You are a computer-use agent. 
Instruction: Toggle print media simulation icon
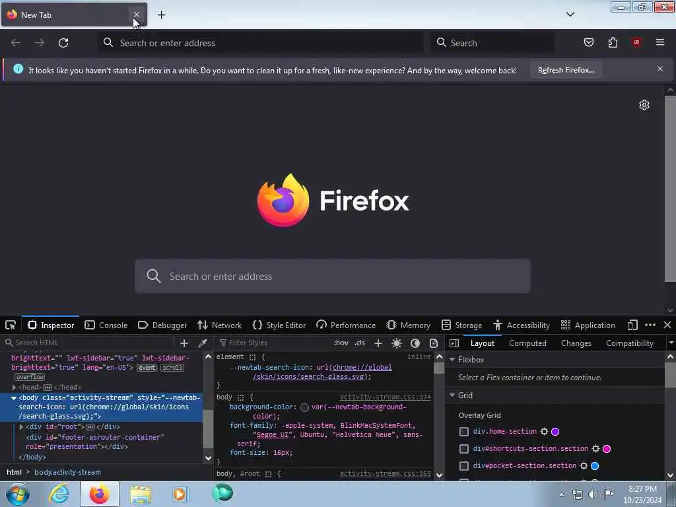click(x=434, y=343)
